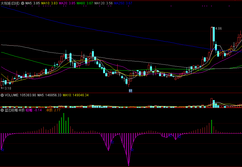Open the 蓝芯吸筹冲顶 indicator dropdown
The image size is (242, 167).
coord(2,110)
